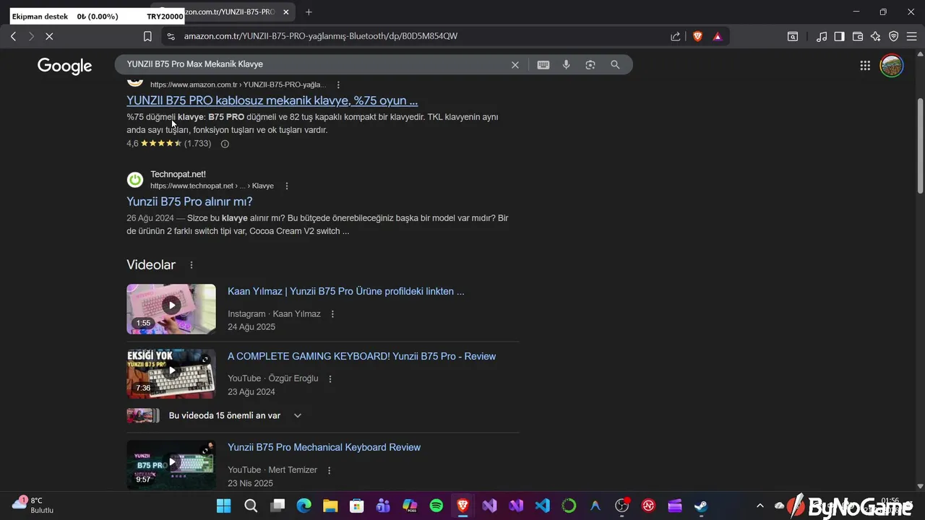Click the browser forward arrow
The width and height of the screenshot is (925, 520).
tap(31, 36)
